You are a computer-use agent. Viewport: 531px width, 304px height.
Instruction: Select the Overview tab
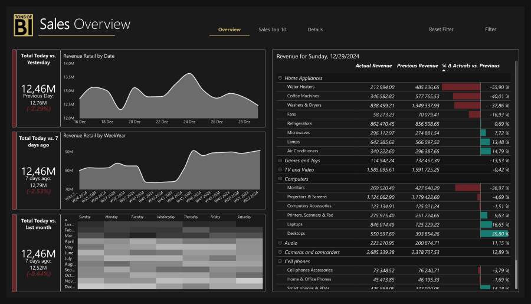point(229,30)
